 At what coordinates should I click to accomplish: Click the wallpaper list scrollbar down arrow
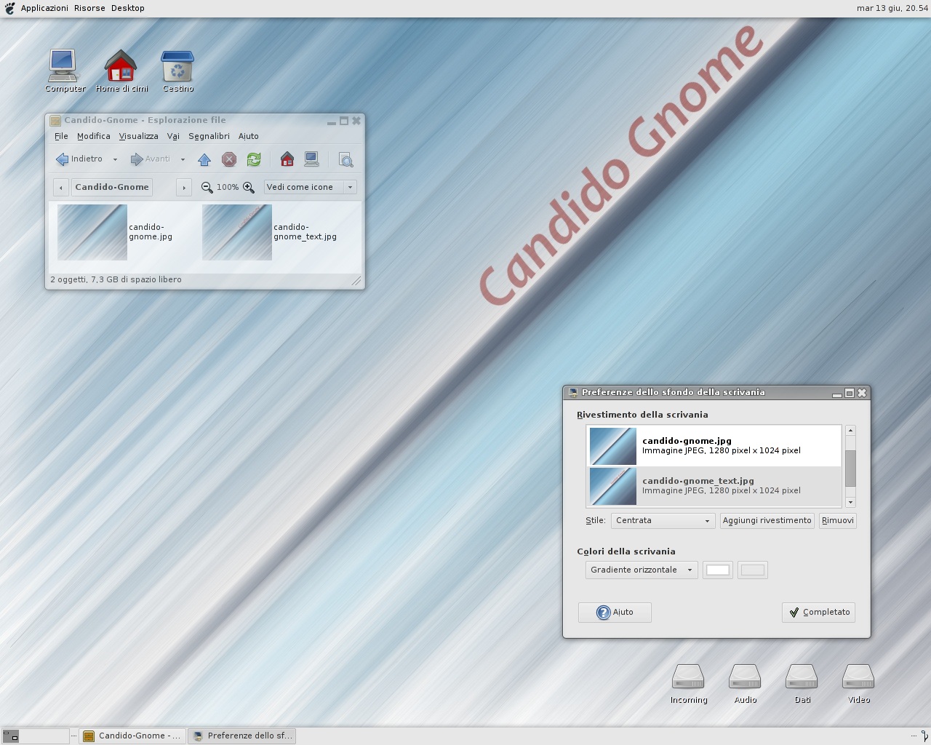850,502
